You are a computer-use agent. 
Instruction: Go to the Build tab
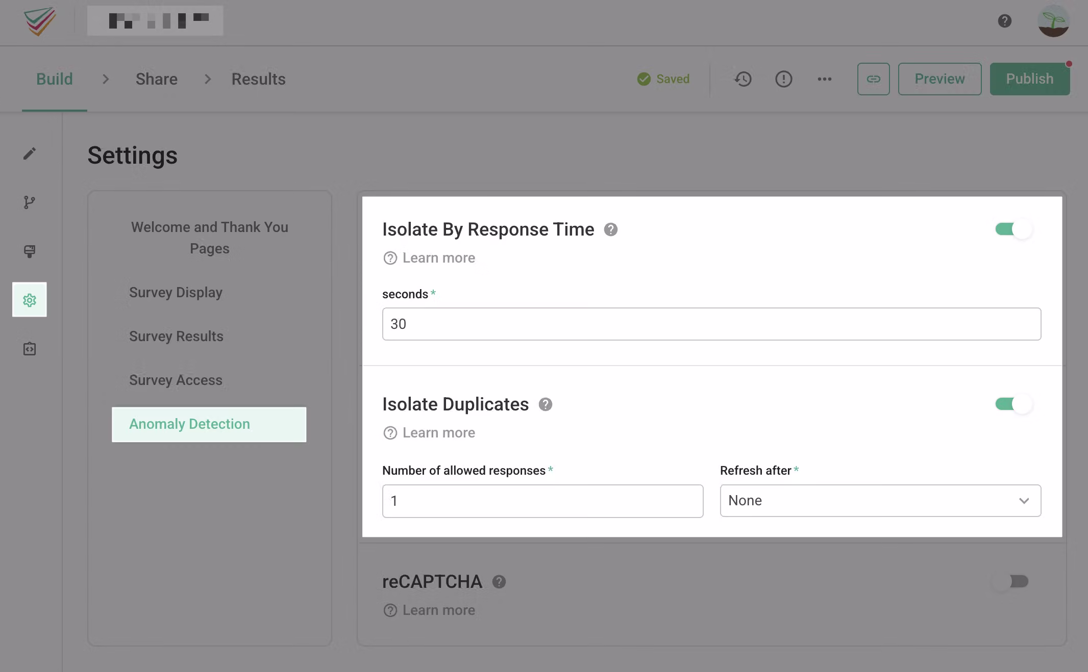coord(55,79)
